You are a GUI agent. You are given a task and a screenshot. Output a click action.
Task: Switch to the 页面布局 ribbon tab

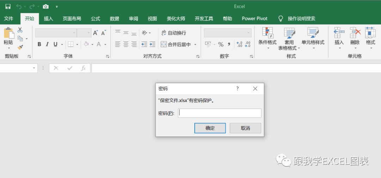(x=72, y=19)
